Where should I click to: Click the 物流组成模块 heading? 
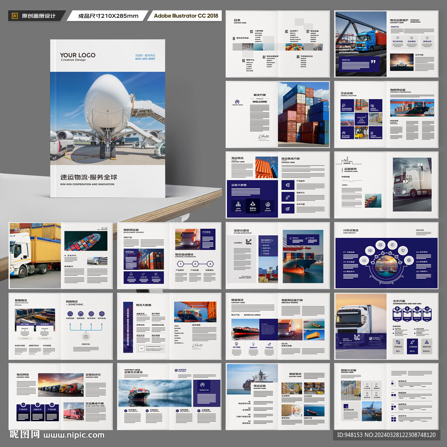tap(184, 254)
